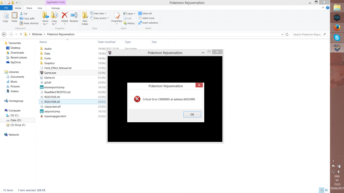The width and height of the screenshot is (344, 193).
Task: Click the Paste icon in the ribbon
Action: click(14, 17)
